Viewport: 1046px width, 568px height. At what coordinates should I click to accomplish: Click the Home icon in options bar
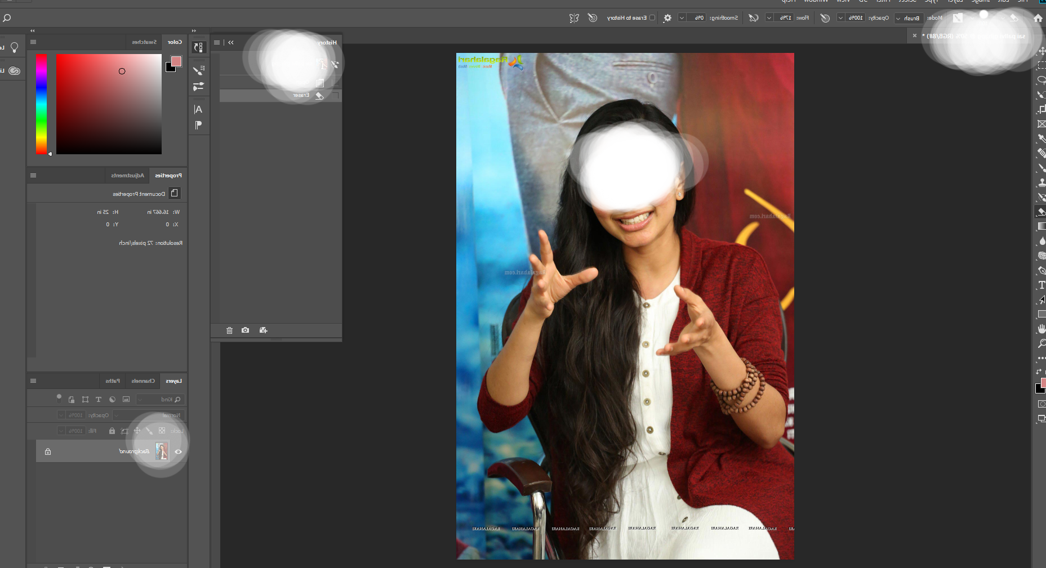(x=1038, y=18)
